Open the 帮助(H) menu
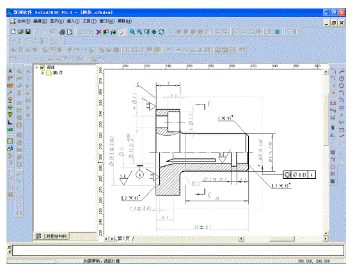 tap(125, 21)
